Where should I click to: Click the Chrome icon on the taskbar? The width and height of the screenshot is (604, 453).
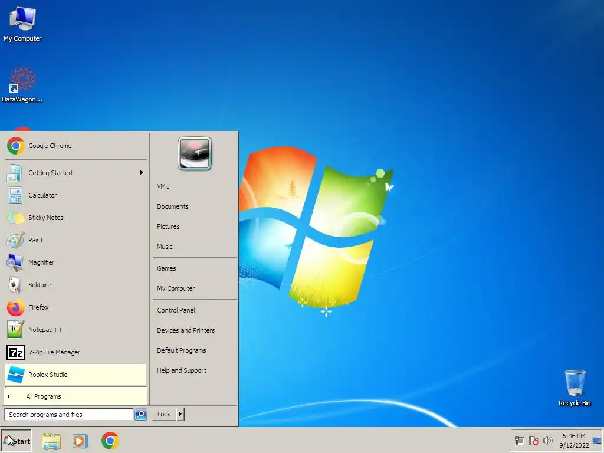(x=110, y=441)
